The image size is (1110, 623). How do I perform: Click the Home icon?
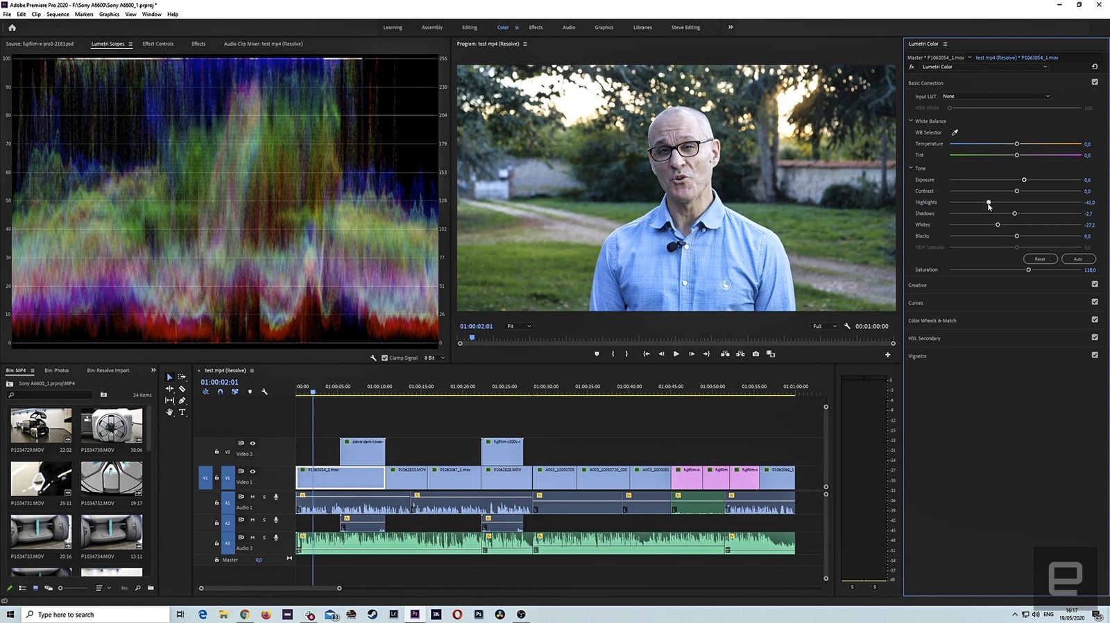(x=12, y=28)
